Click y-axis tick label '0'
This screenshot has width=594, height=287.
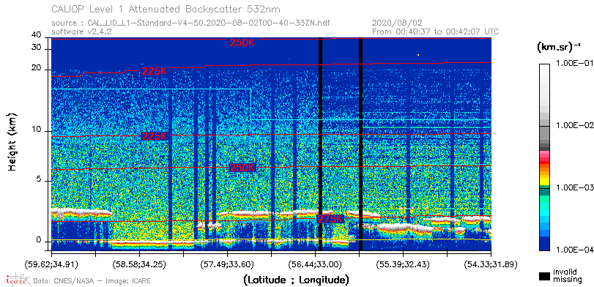[x=38, y=240]
